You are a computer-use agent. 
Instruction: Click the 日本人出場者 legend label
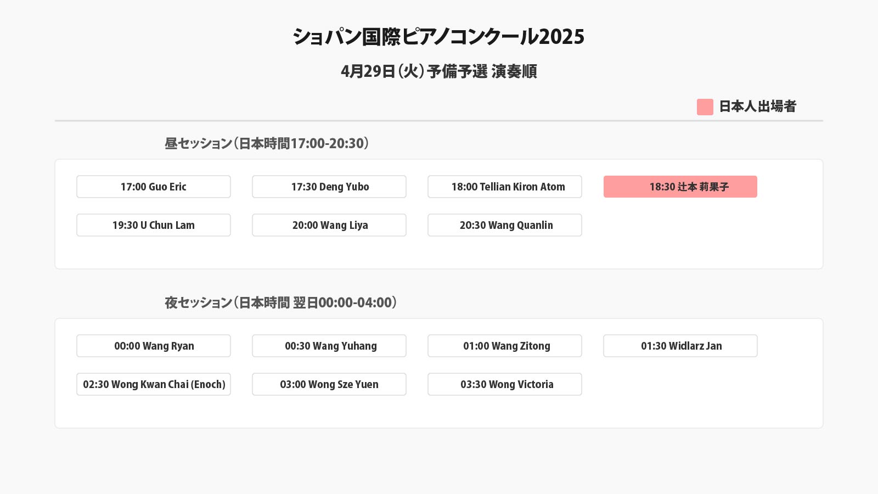point(757,106)
